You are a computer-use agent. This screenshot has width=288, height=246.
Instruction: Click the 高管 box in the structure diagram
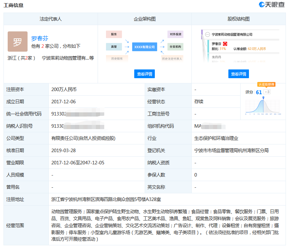[114, 46]
